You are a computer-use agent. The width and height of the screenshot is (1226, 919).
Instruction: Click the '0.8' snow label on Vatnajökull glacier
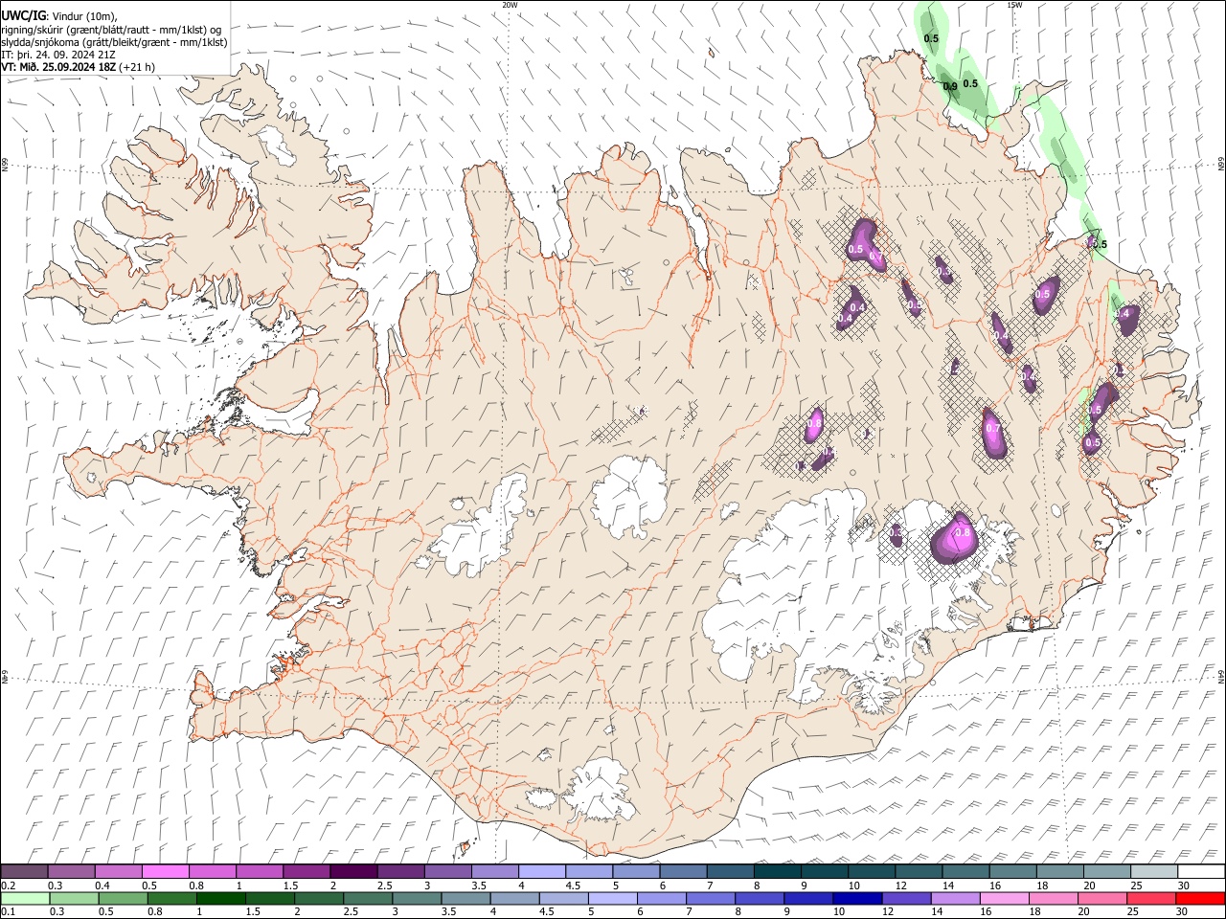click(x=963, y=533)
